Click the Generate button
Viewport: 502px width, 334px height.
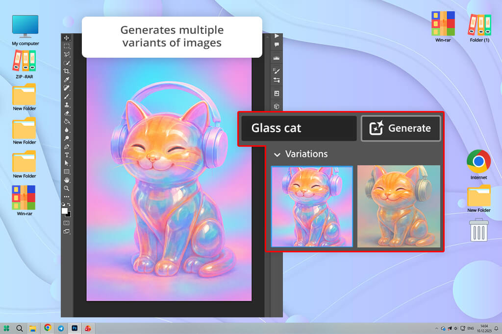tap(401, 128)
